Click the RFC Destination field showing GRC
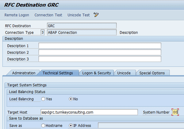The height and width of the screenshot is (129, 184). (82, 26)
